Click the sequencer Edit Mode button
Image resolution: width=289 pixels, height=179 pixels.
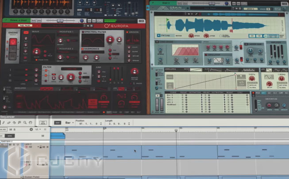pos(43,123)
